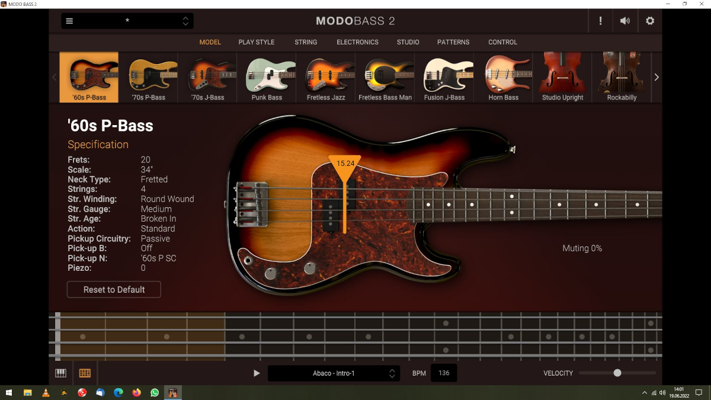Switch to the STUDIO tab

tap(408, 42)
